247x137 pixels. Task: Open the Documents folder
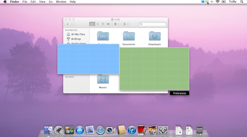(129, 37)
